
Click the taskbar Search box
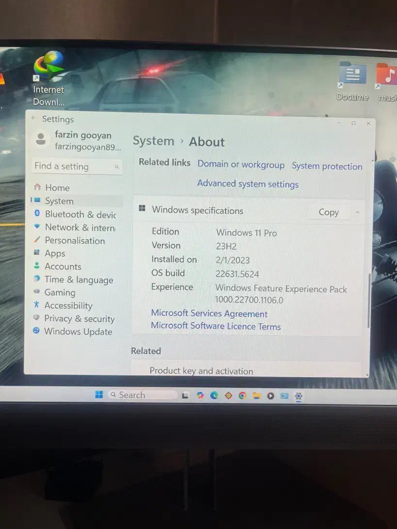142,395
